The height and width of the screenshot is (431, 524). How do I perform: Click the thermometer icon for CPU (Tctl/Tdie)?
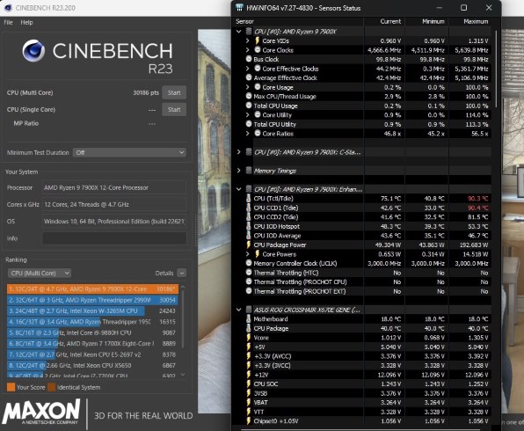point(249,198)
